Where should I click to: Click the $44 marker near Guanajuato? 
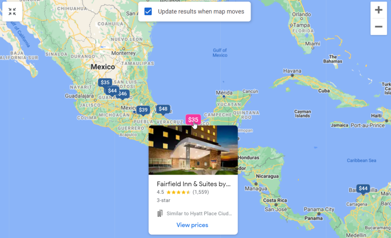click(112, 91)
